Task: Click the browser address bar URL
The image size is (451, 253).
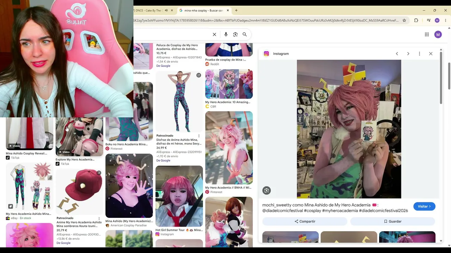Action: (266, 20)
